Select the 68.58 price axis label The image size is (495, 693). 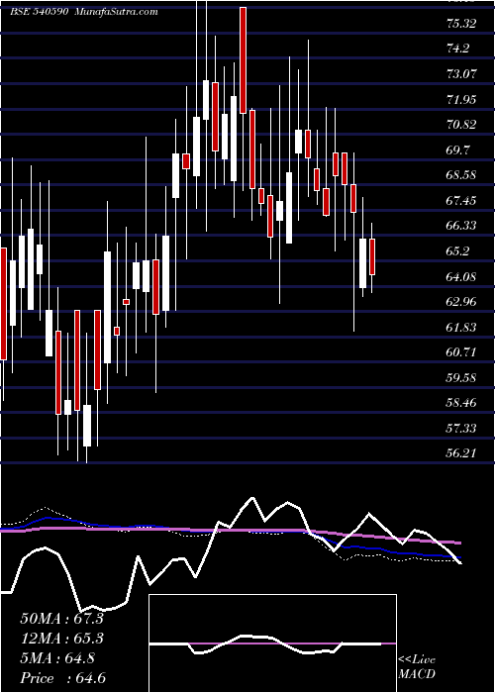tap(462, 176)
